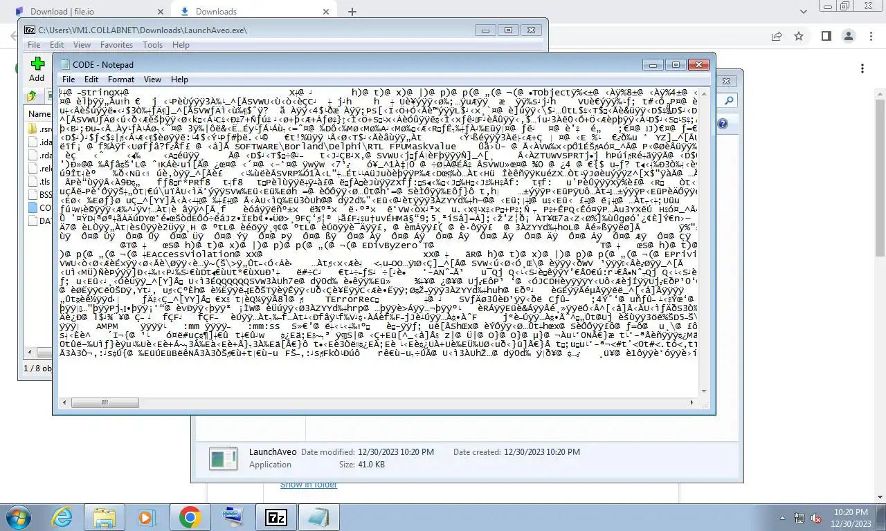Viewport: 886px width, 531px height.
Task: Open Notepad Edit menu
Action: [91, 80]
